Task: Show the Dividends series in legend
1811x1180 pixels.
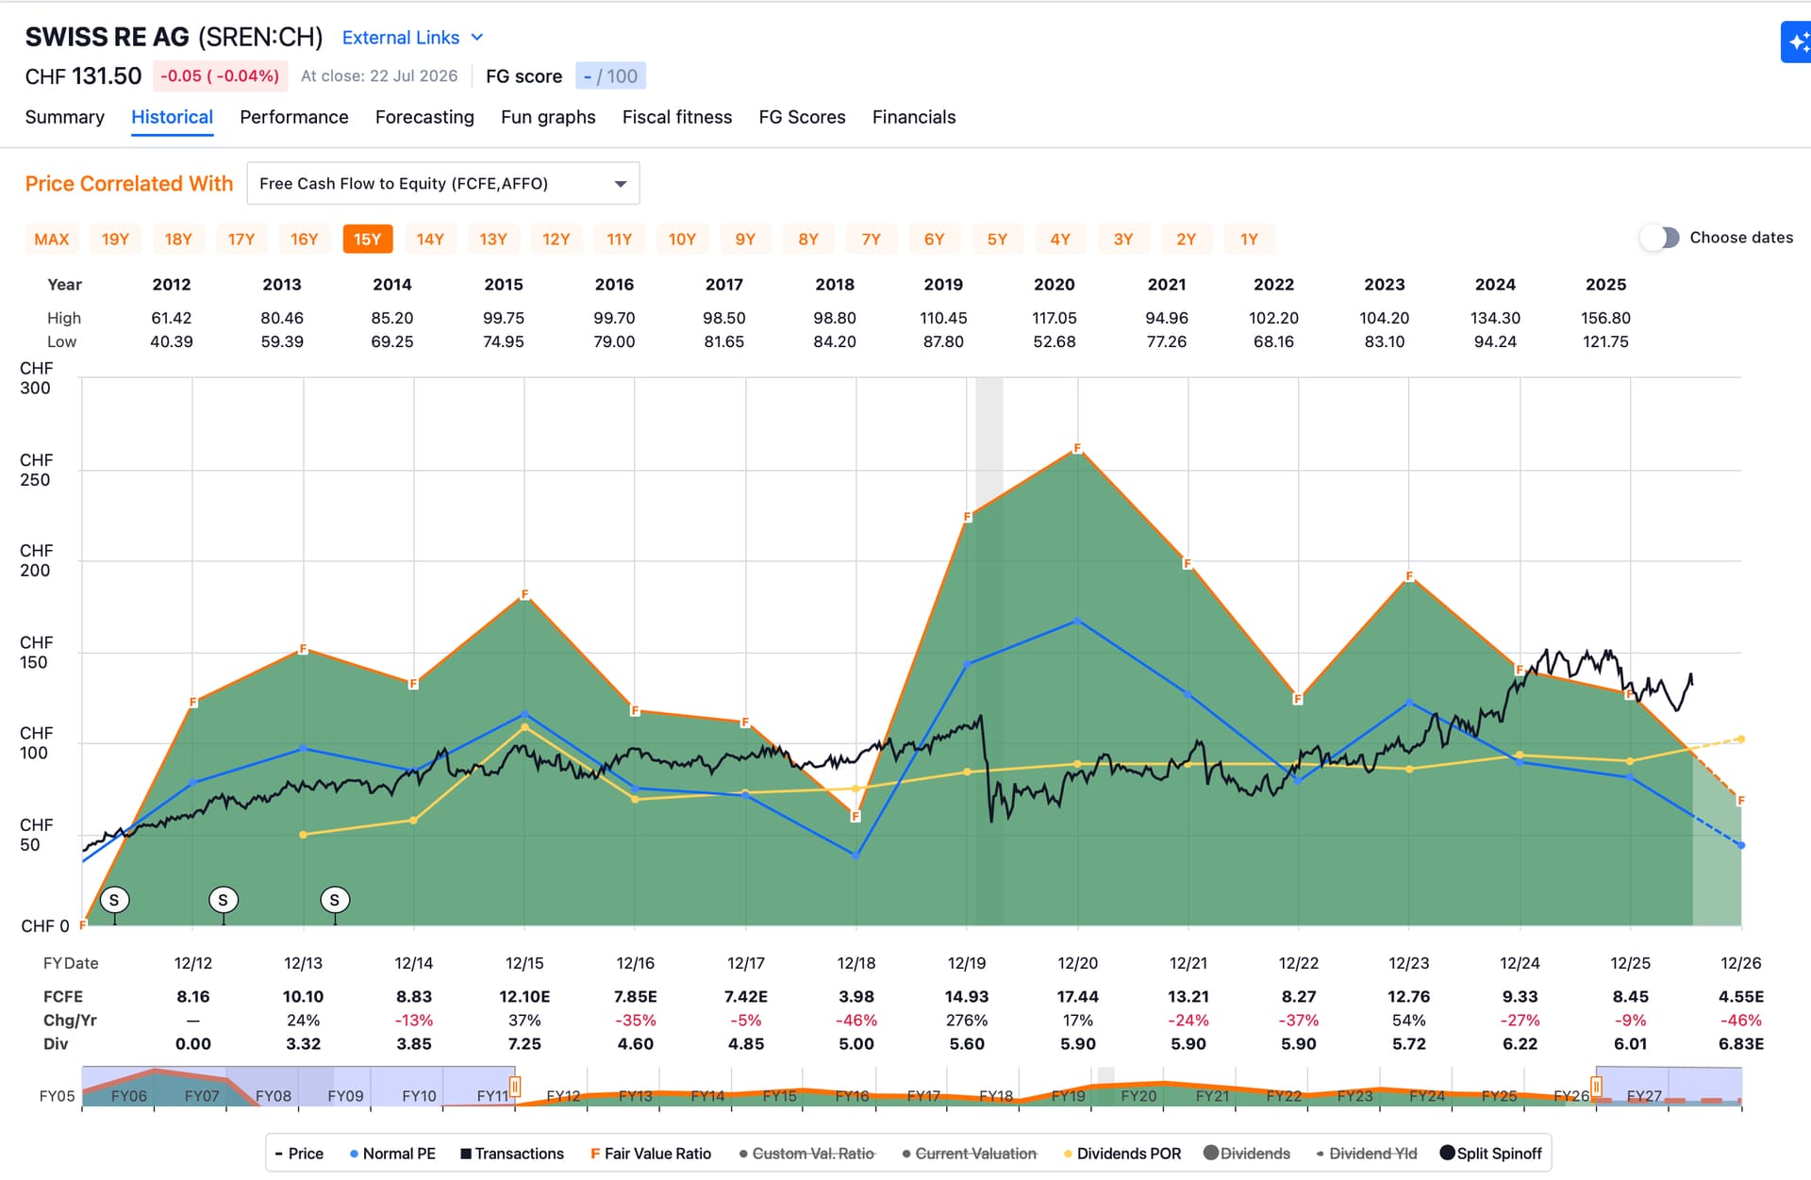Action: [x=1246, y=1154]
